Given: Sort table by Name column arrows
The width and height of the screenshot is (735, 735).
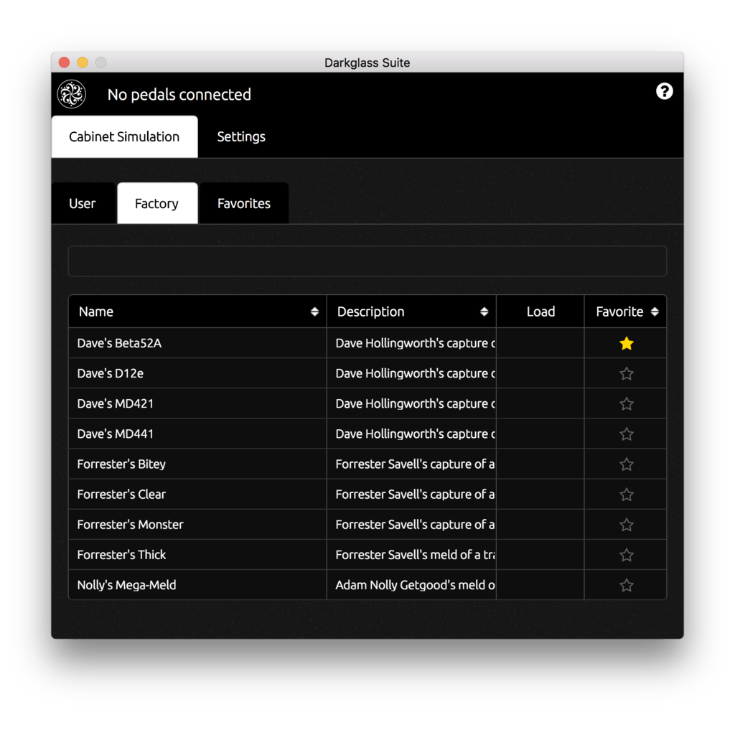Looking at the screenshot, I should [314, 312].
